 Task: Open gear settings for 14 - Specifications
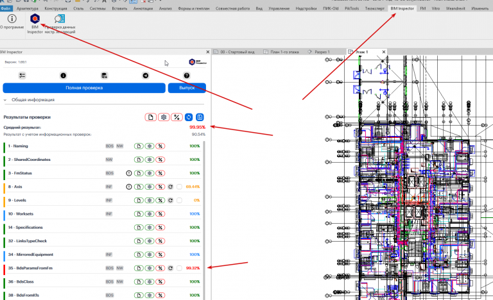coord(150,228)
